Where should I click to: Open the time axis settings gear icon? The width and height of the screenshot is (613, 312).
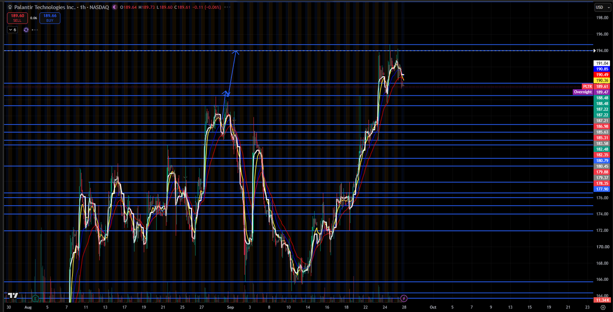click(602, 307)
